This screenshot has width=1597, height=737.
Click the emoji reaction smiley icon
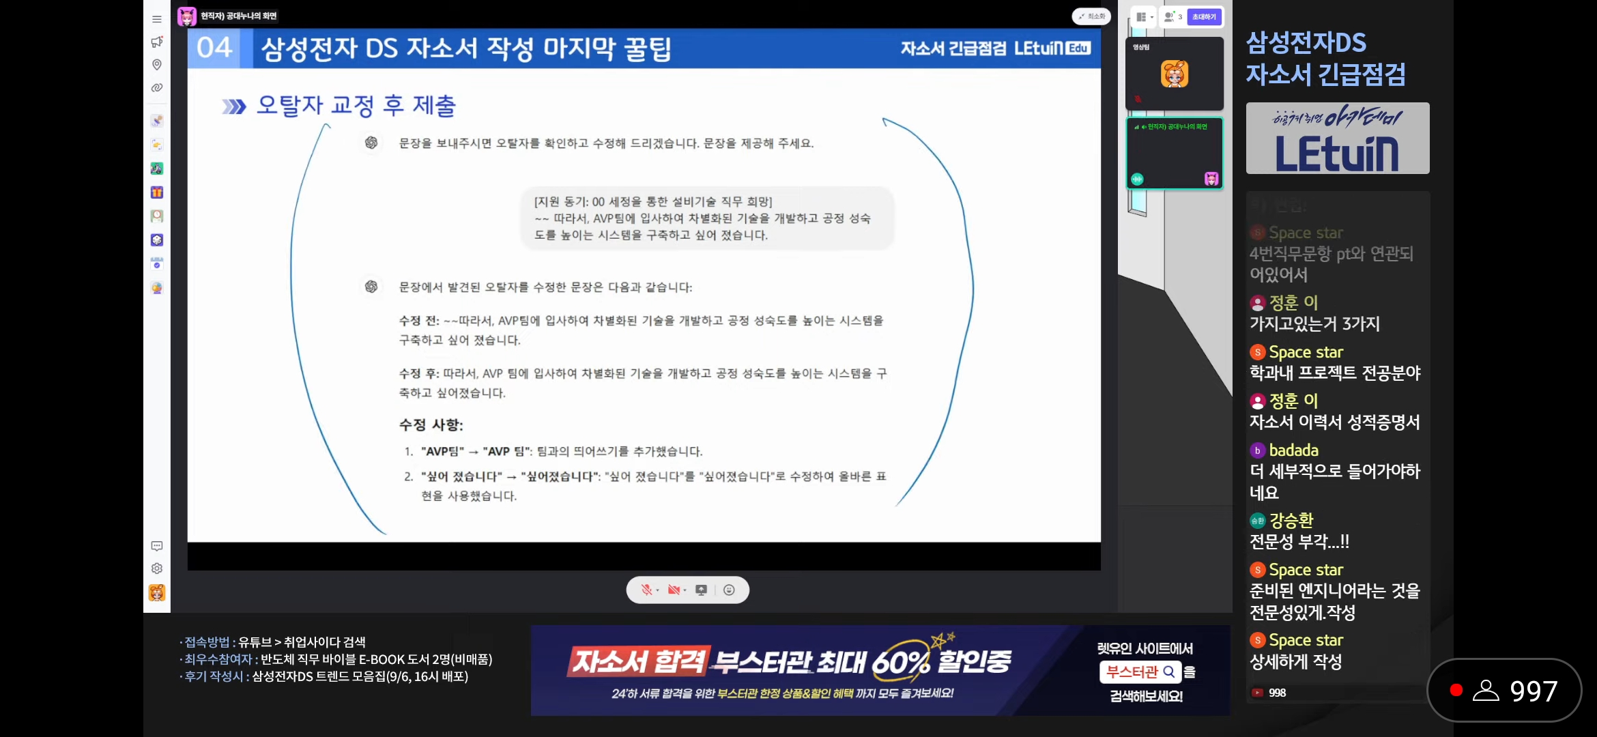point(729,590)
